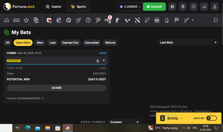Show hidden system tray icons
Screen dimensions: 223x132
tap(184, 128)
